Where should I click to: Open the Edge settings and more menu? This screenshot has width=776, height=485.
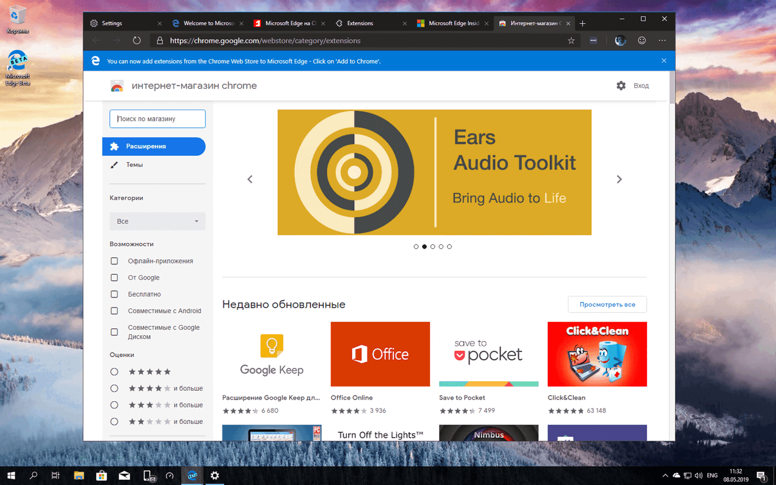[662, 40]
